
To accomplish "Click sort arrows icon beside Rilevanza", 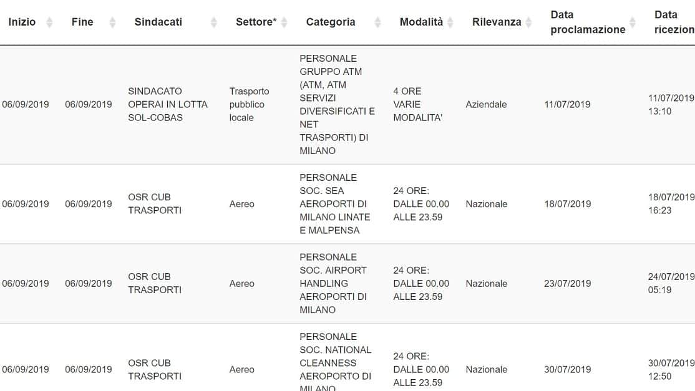I will (528, 22).
